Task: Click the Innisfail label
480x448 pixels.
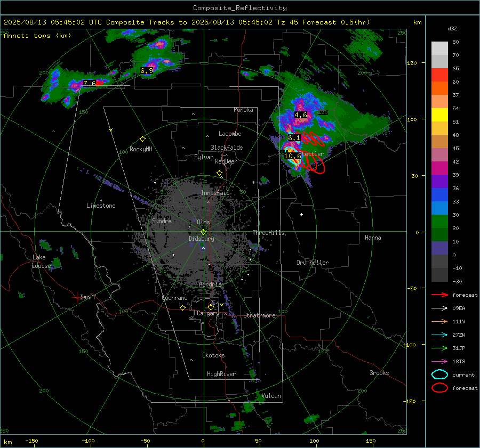Action: point(215,193)
